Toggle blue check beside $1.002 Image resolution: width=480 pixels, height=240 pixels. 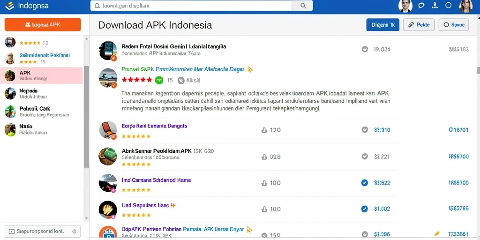tap(365, 210)
